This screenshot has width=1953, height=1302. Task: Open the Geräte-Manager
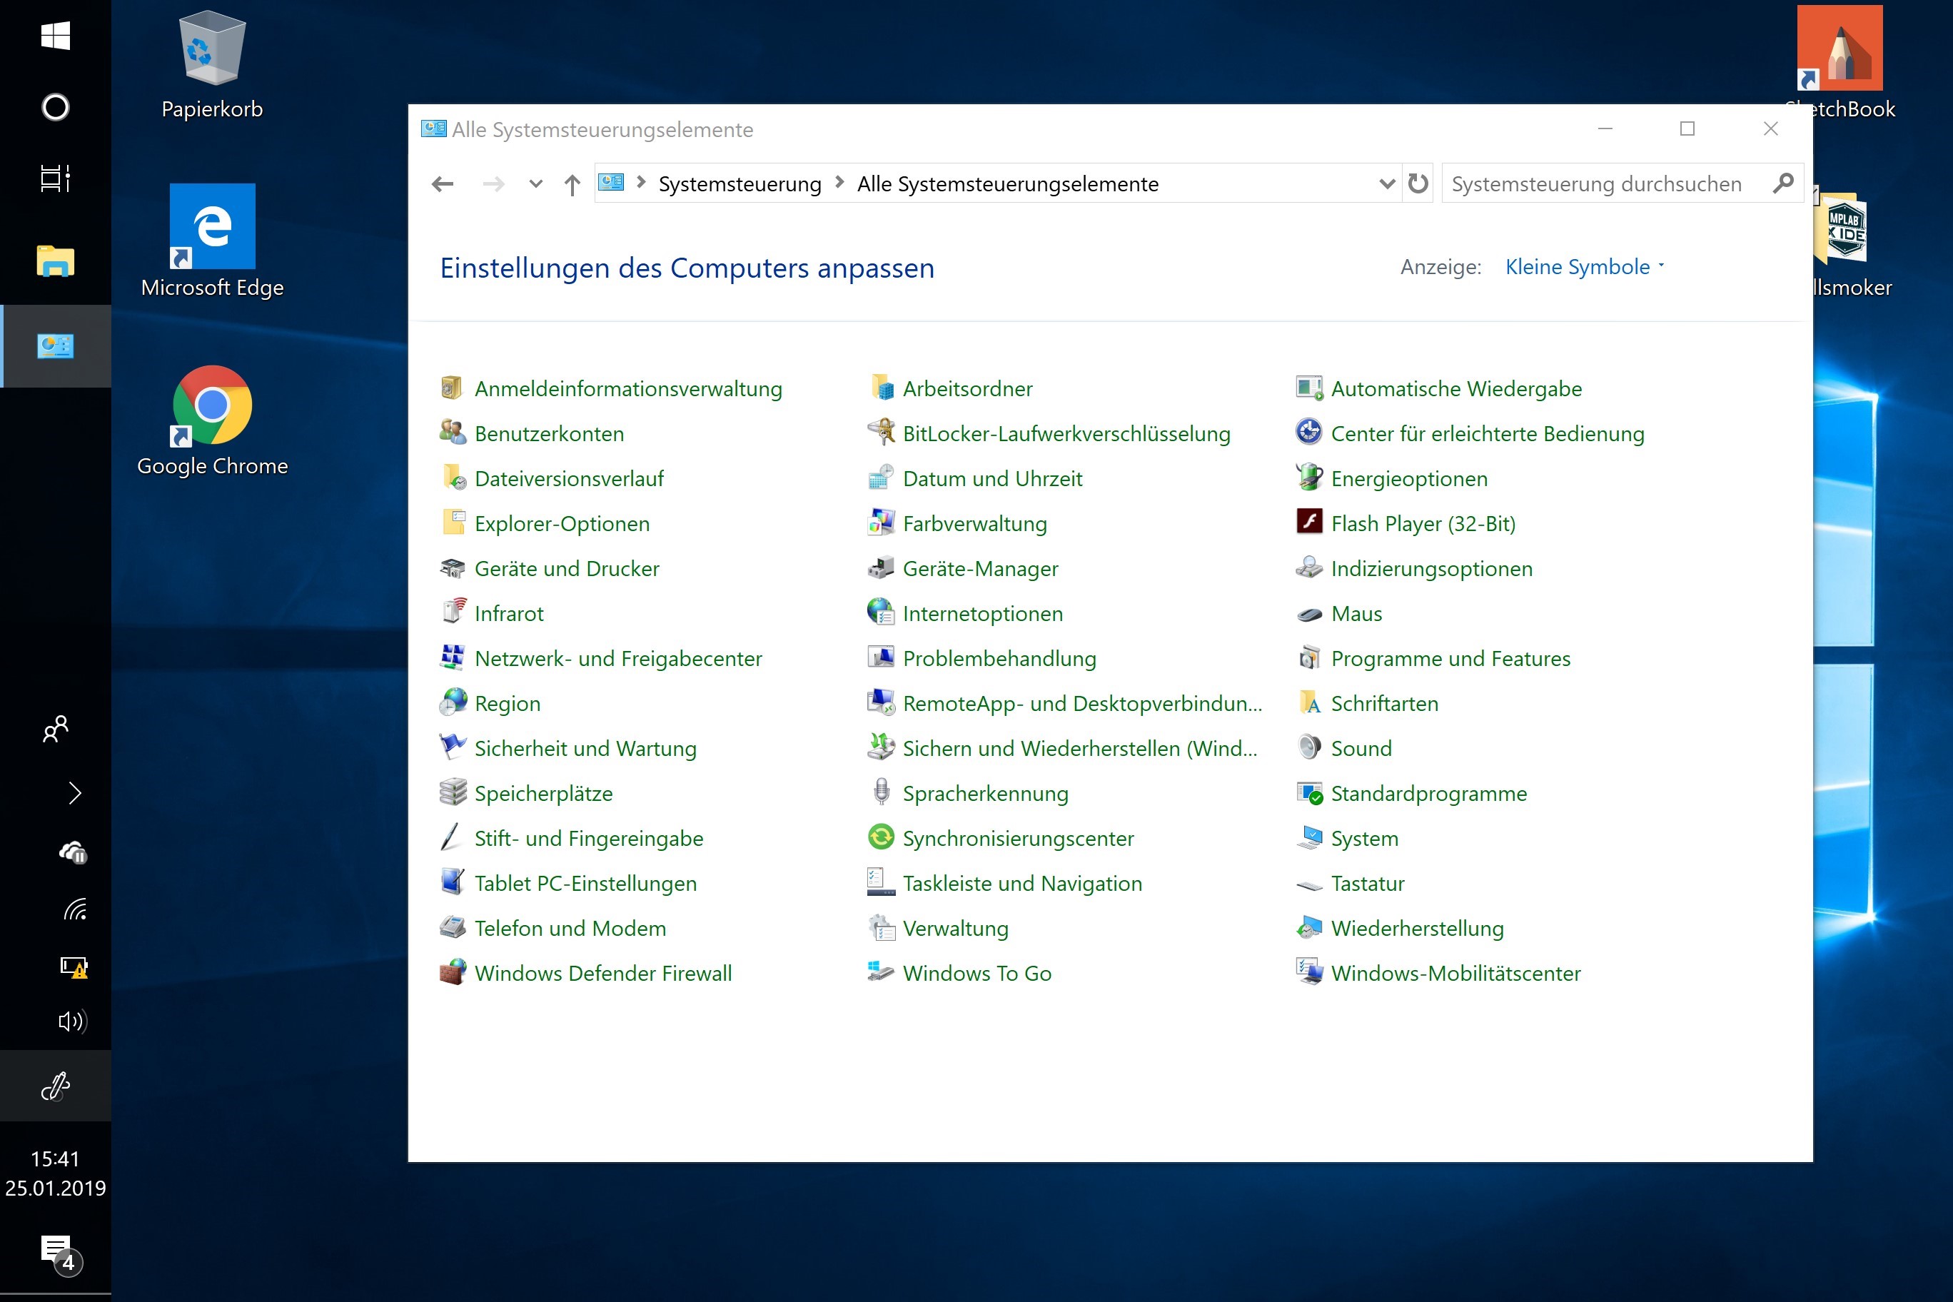click(980, 568)
